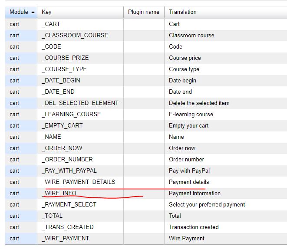Click 'Select your preferred payment' translation

coord(207,204)
